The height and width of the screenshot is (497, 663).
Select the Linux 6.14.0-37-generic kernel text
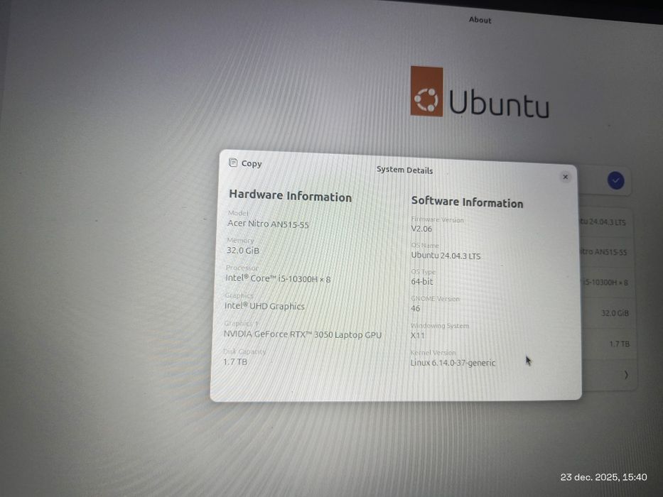[x=453, y=363]
